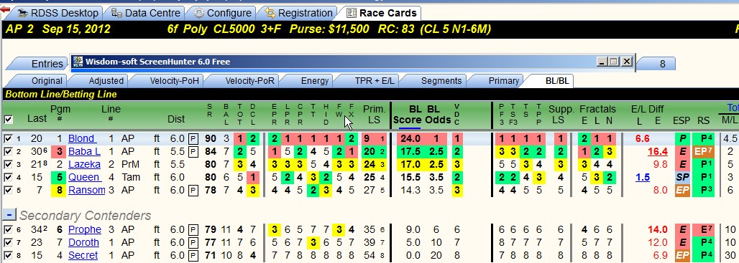Open the Segments tab

pos(436,81)
